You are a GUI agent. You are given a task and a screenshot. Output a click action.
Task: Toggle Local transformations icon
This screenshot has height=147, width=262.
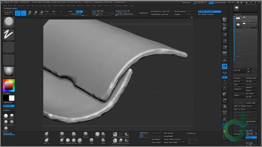[x=225, y=67]
